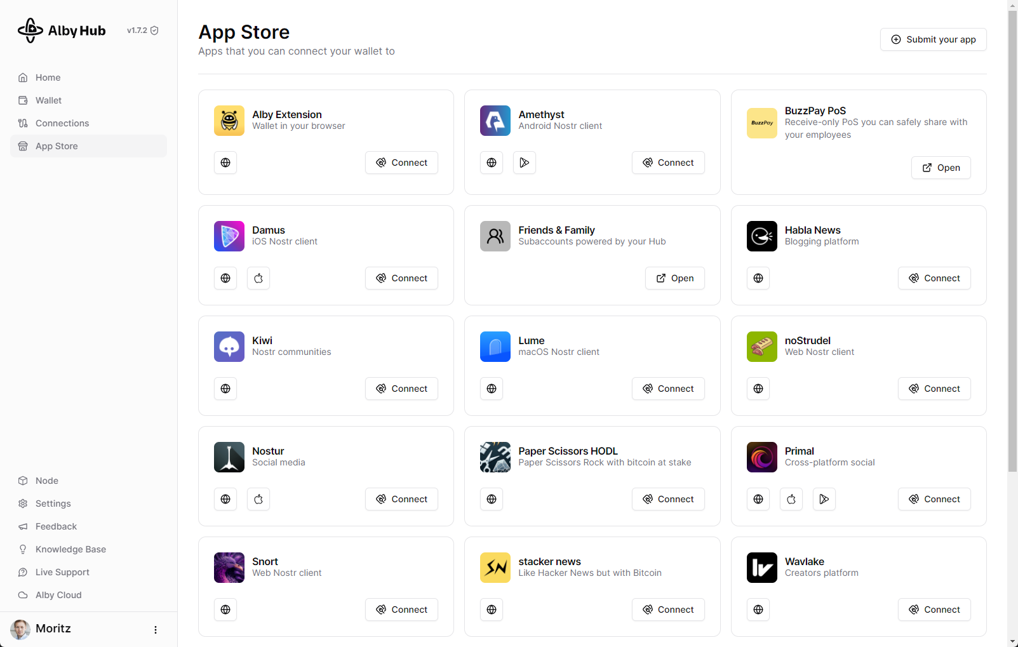Open the Friends & Family app
This screenshot has height=647, width=1018.
click(x=674, y=278)
